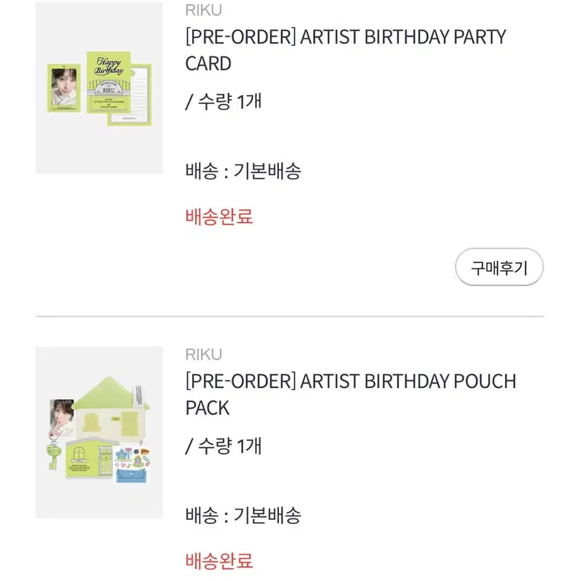Open the ARTIST BIRTHDAY POUCH PACK title link
Image resolution: width=581 pixels, height=581 pixels.
(350, 394)
